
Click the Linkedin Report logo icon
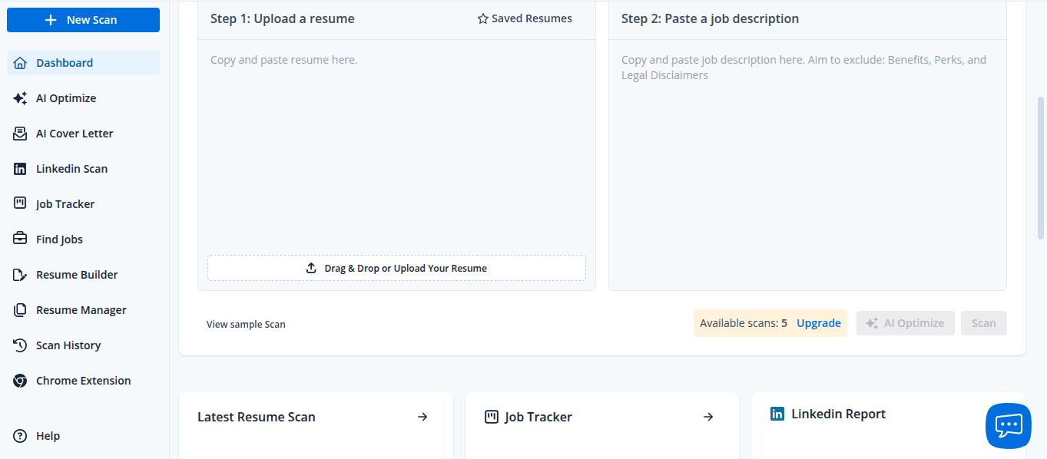pos(777,414)
